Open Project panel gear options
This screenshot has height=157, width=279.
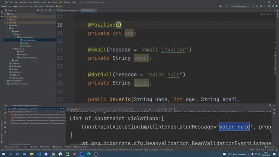50,10
